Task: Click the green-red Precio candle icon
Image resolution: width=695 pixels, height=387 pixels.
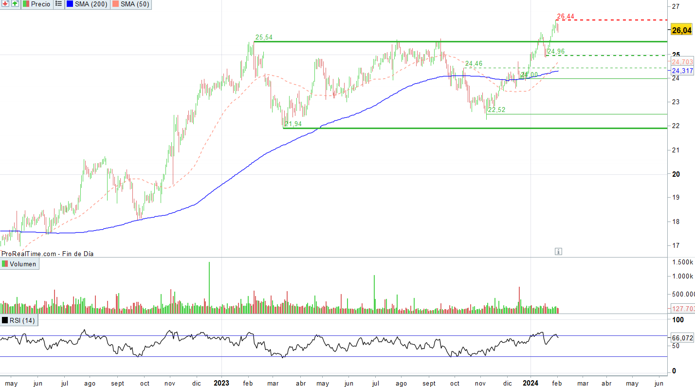Action: click(26, 4)
